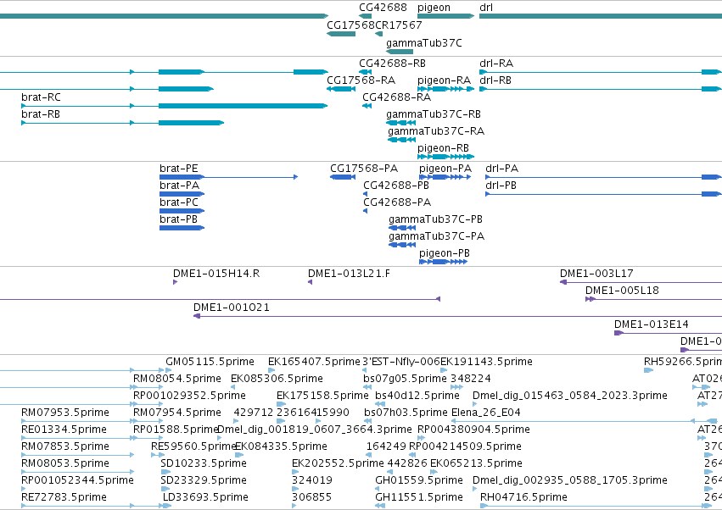Select Dmel_dig_015463_0584_2023.3prime
This screenshot has height=510, width=722.
click(x=570, y=396)
